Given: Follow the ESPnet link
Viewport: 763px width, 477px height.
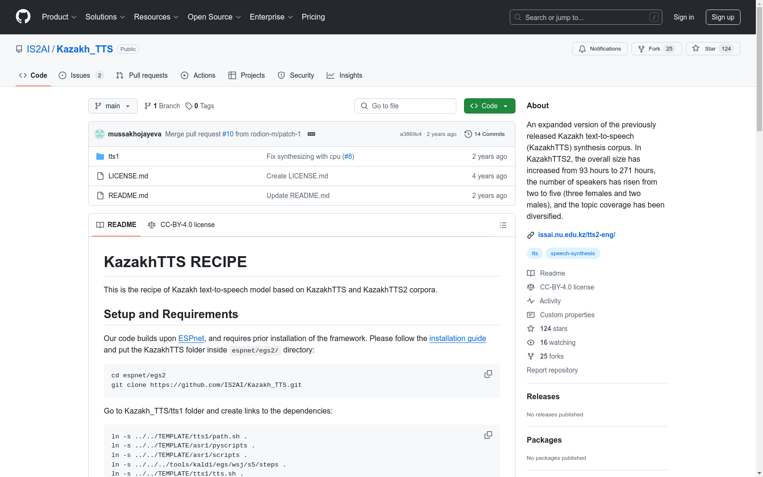Looking at the screenshot, I should tap(191, 338).
